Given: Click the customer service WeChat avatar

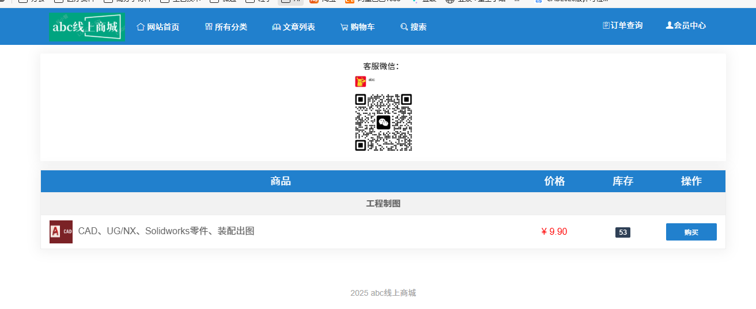Looking at the screenshot, I should click(x=361, y=82).
